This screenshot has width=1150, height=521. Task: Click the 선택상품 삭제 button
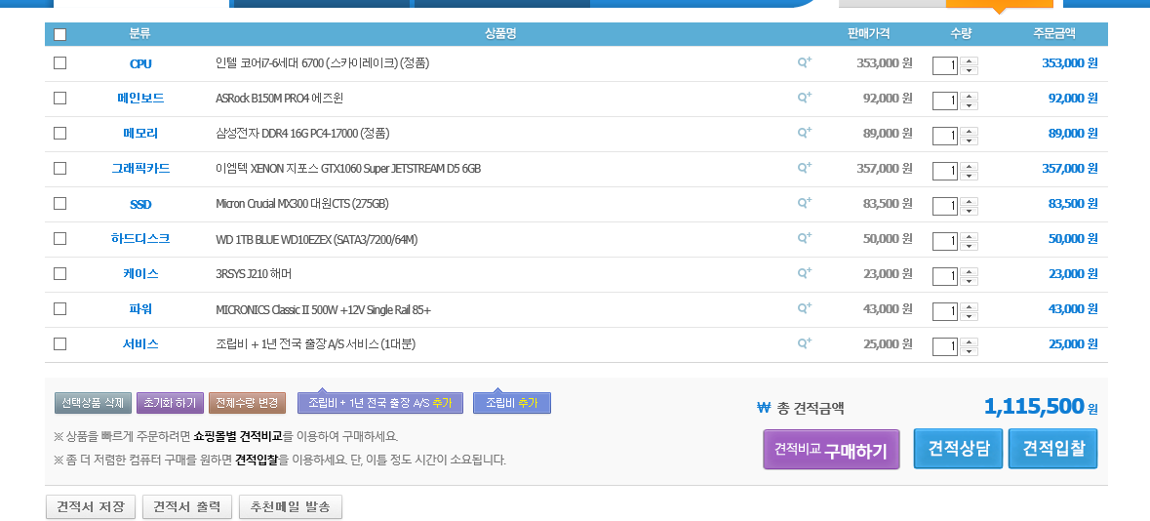tap(93, 403)
